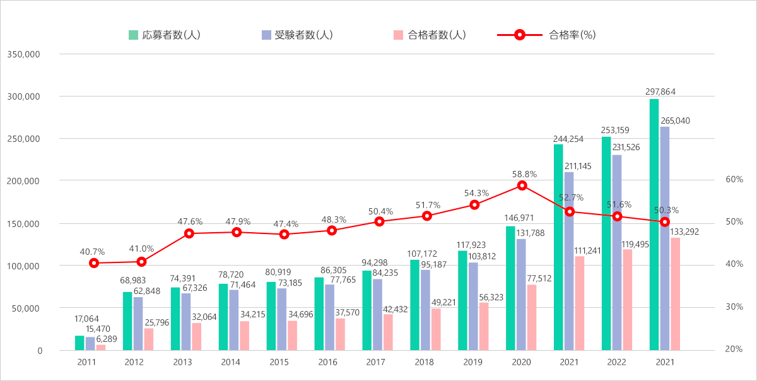Click the red line marker under 58.8%
Image resolution: width=757 pixels, height=381 pixels.
click(522, 185)
